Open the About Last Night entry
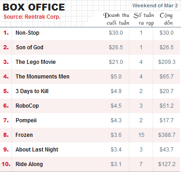 (37, 150)
